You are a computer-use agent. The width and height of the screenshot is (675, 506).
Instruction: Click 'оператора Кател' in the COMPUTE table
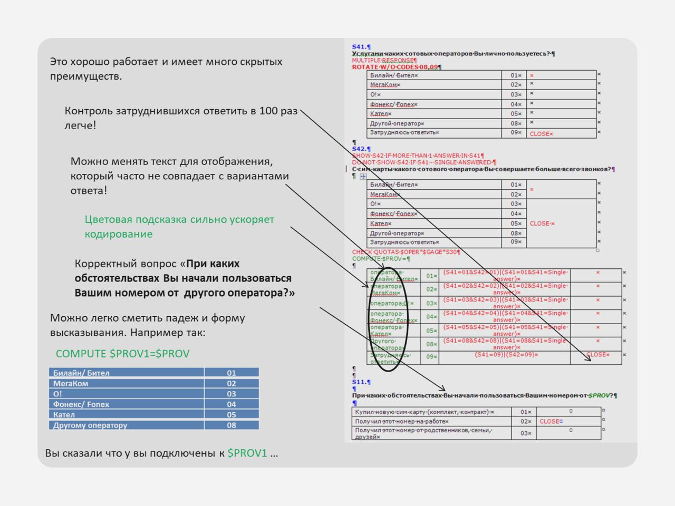click(394, 330)
